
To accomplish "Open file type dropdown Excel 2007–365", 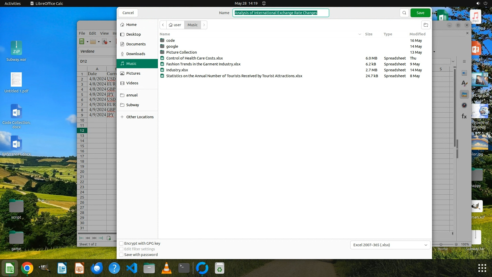I will point(390,245).
